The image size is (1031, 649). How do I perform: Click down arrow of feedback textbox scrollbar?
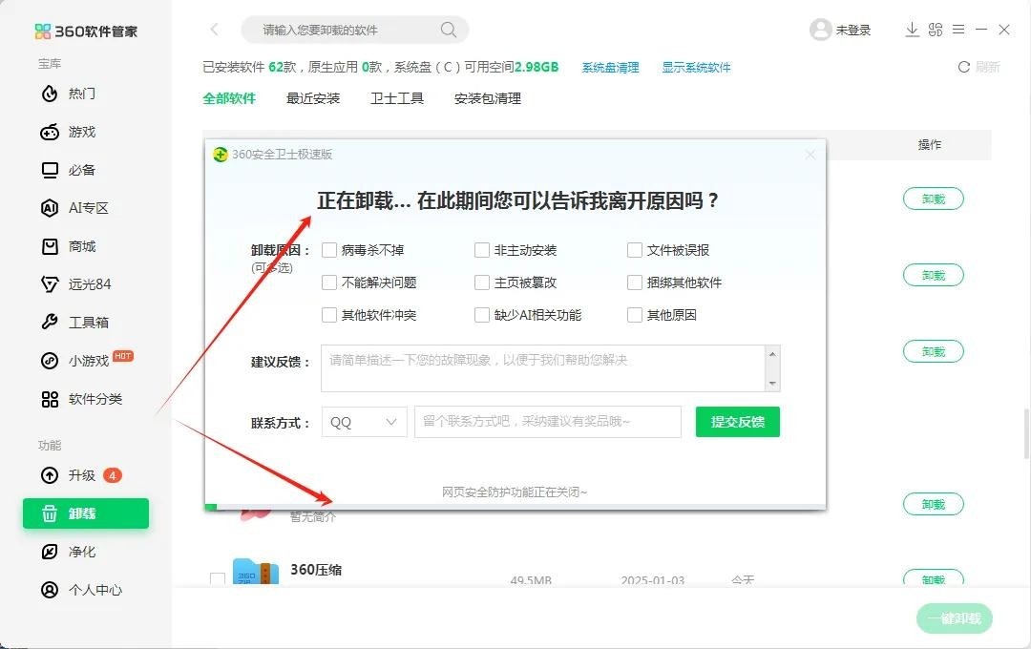point(772,383)
